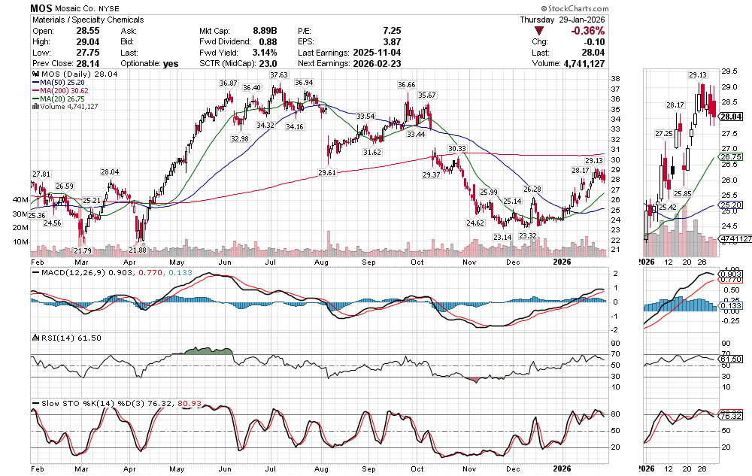The image size is (752, 476).
Task: Click the candlestick icon beside MOS (Daily)
Action: click(35, 75)
